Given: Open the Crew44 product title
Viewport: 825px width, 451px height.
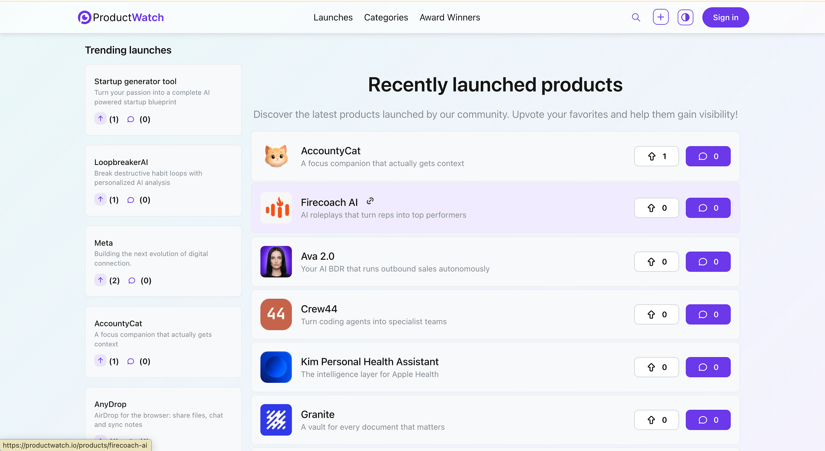Looking at the screenshot, I should tap(319, 309).
